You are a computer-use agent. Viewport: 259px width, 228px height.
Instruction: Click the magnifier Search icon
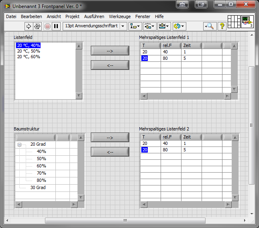coord(210,26)
